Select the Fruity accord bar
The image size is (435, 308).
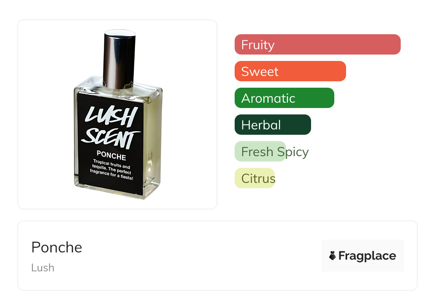[317, 45]
